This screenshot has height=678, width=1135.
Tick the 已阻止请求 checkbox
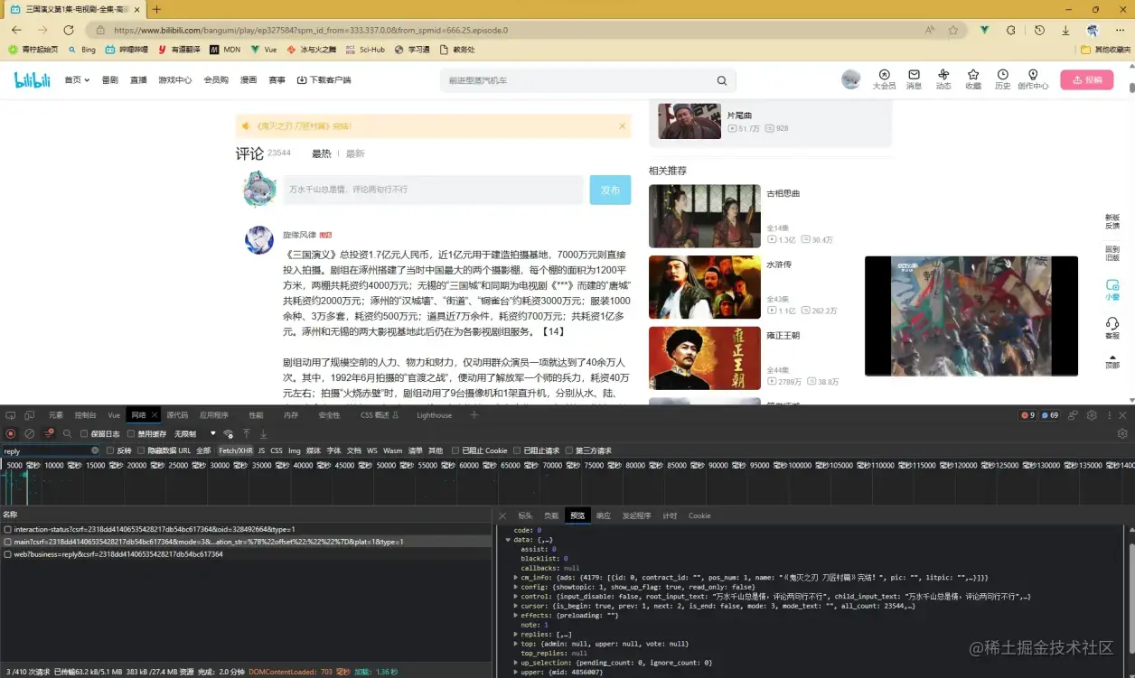click(517, 450)
